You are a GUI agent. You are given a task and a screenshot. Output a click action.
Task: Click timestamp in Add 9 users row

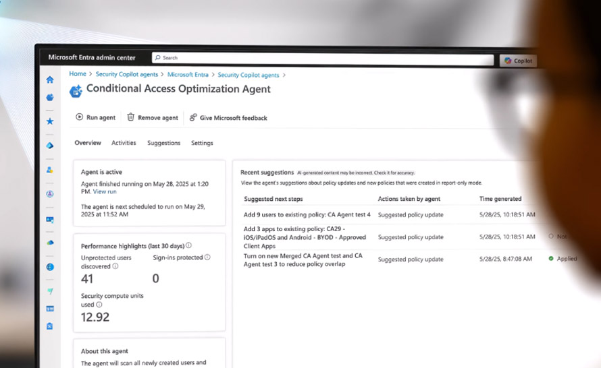(507, 214)
